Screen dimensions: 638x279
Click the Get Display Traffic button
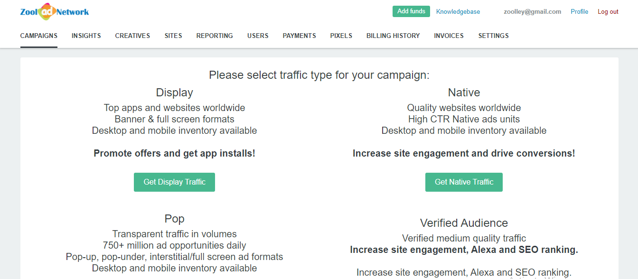[x=174, y=182]
